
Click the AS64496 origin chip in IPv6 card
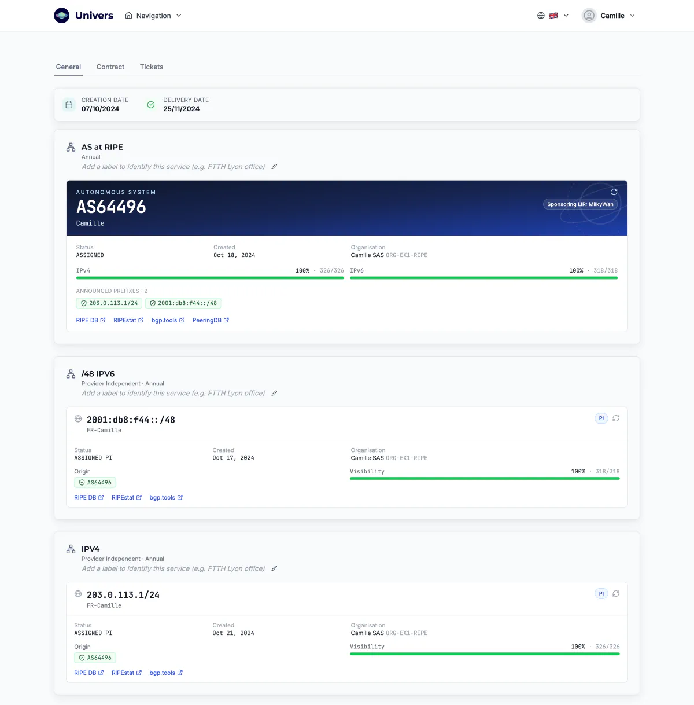(x=95, y=483)
